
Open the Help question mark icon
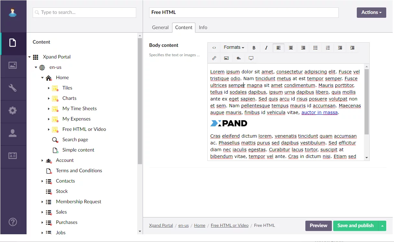(x=13, y=222)
